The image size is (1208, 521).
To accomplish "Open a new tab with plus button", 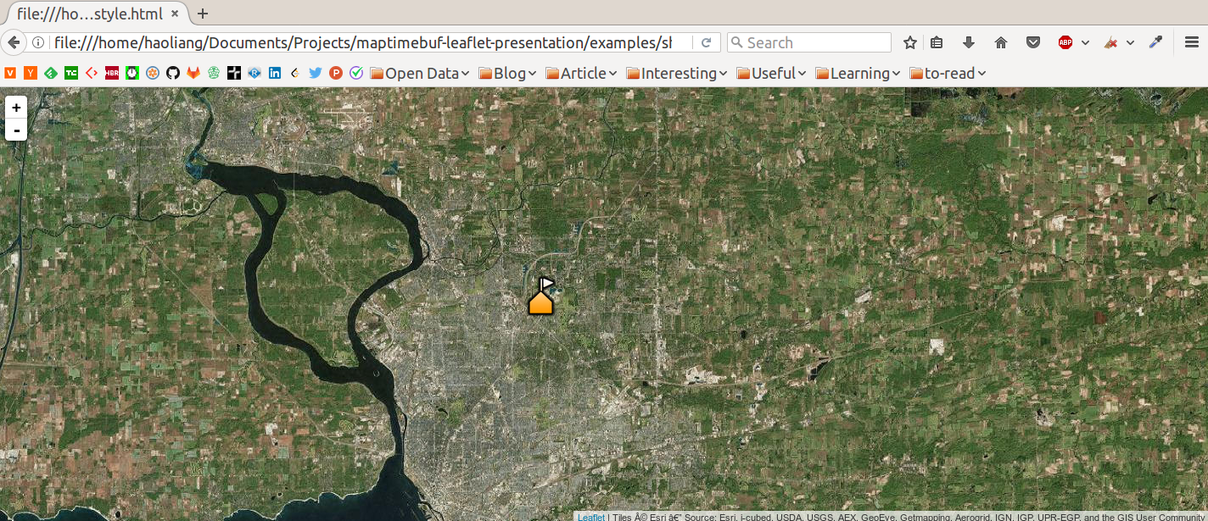I will click(203, 14).
